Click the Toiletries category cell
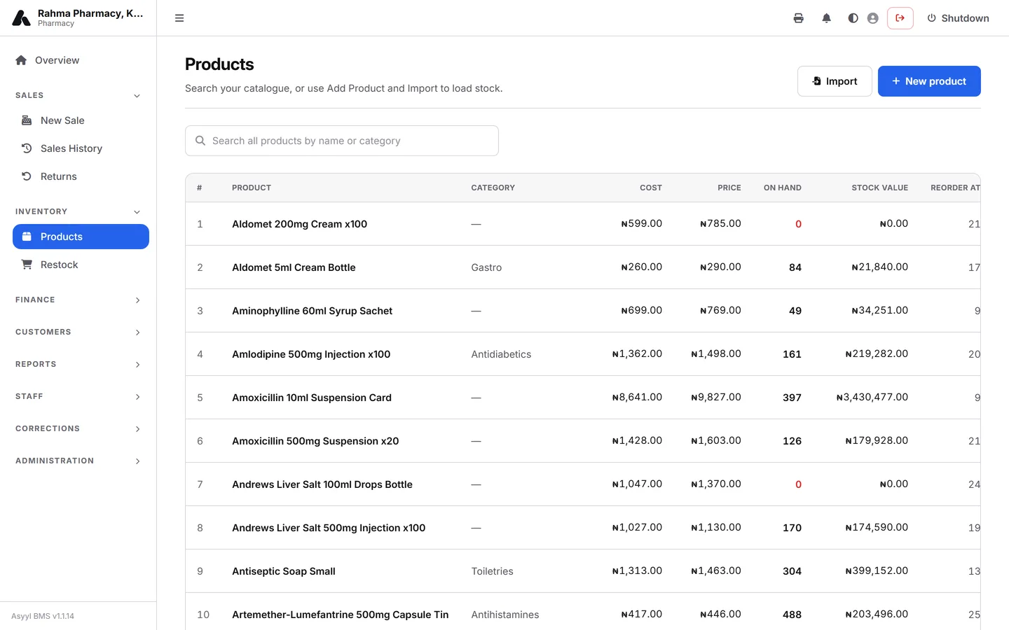The height and width of the screenshot is (630, 1009). pyautogui.click(x=492, y=571)
